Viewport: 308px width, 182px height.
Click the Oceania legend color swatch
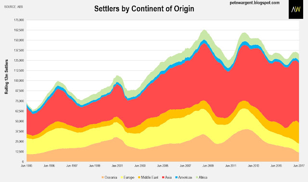[x=103, y=178]
